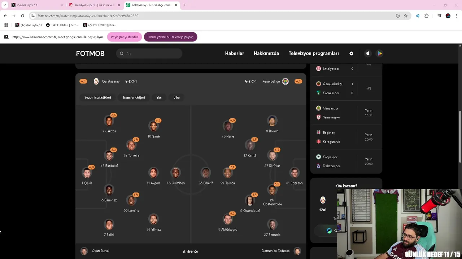Open Gençlerbirliği vs Kocaelispor match

(346, 88)
